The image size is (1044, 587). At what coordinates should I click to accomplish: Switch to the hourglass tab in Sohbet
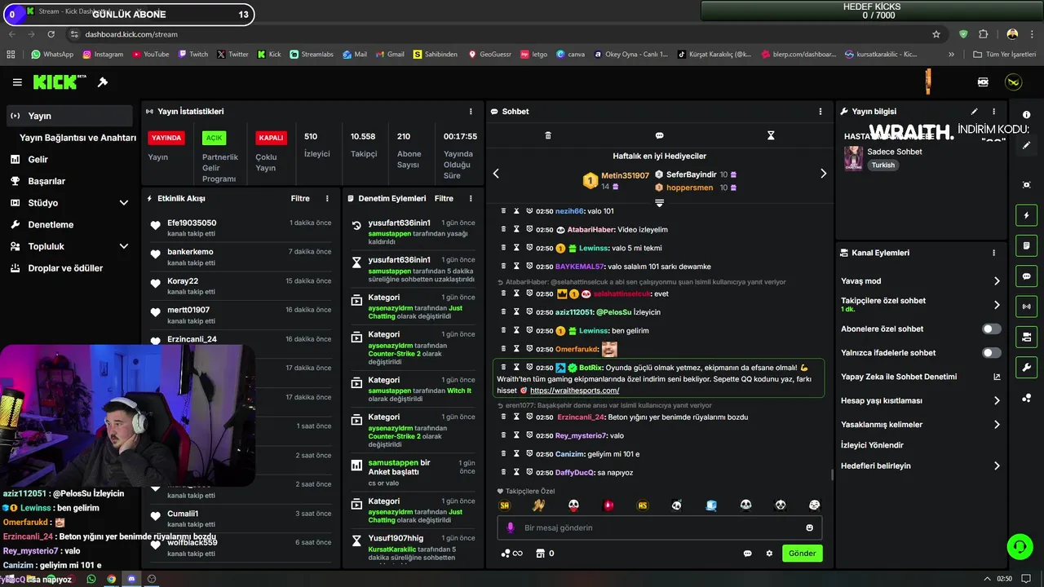click(x=771, y=135)
